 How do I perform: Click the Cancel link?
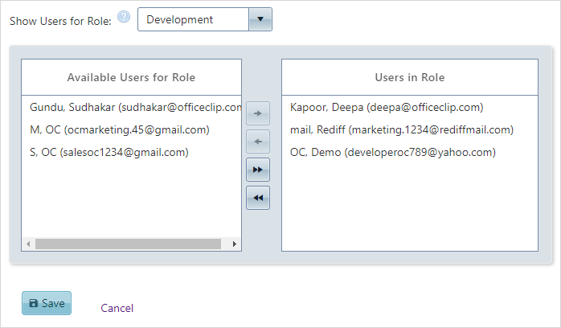coord(117,308)
